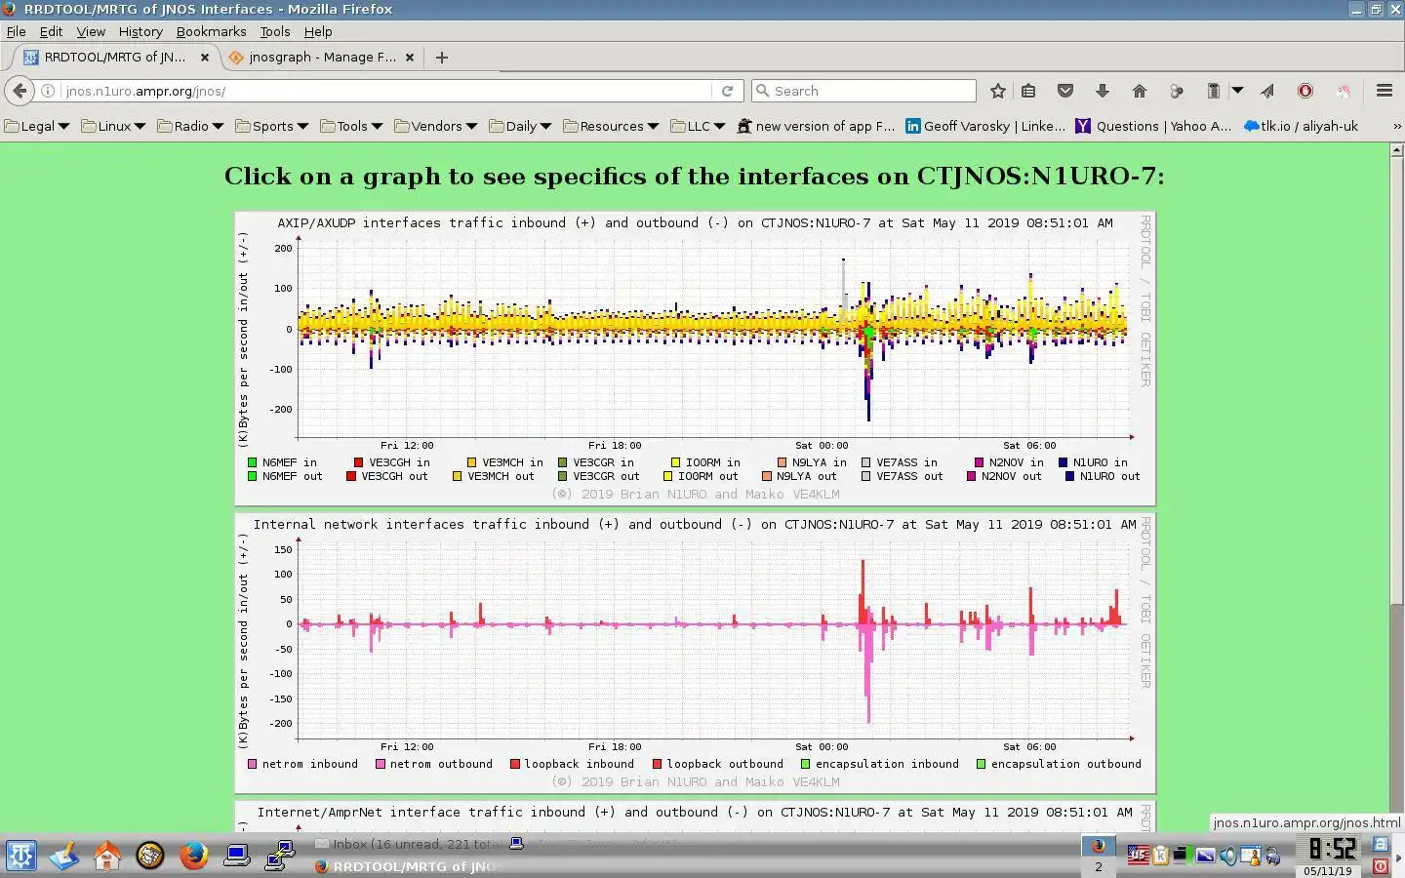Image resolution: width=1405 pixels, height=878 pixels.
Task: Open 'new version of app F...' bookmark
Action: pos(816,126)
